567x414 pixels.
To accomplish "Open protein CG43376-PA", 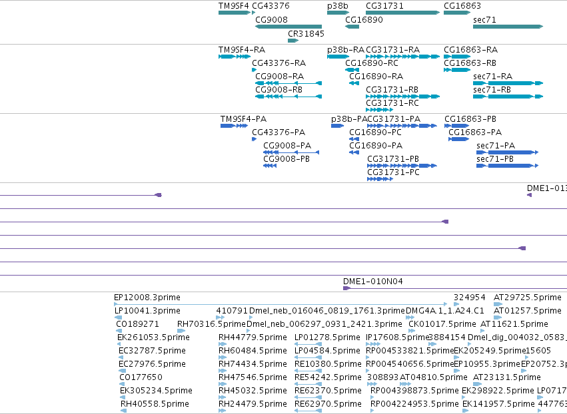I will [x=279, y=132].
